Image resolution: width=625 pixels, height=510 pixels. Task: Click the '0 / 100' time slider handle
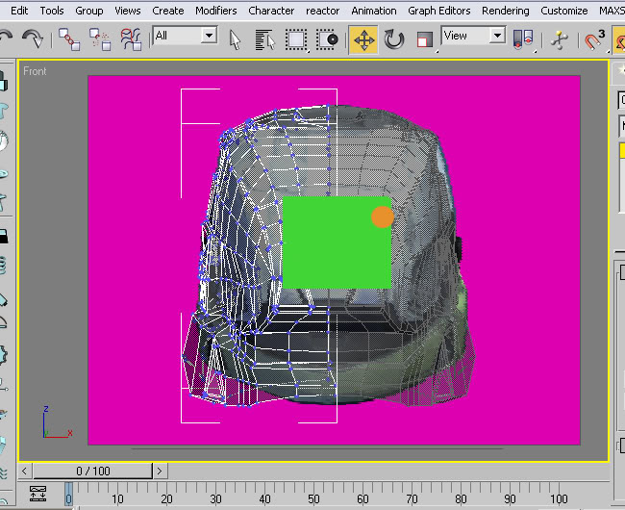click(x=93, y=471)
